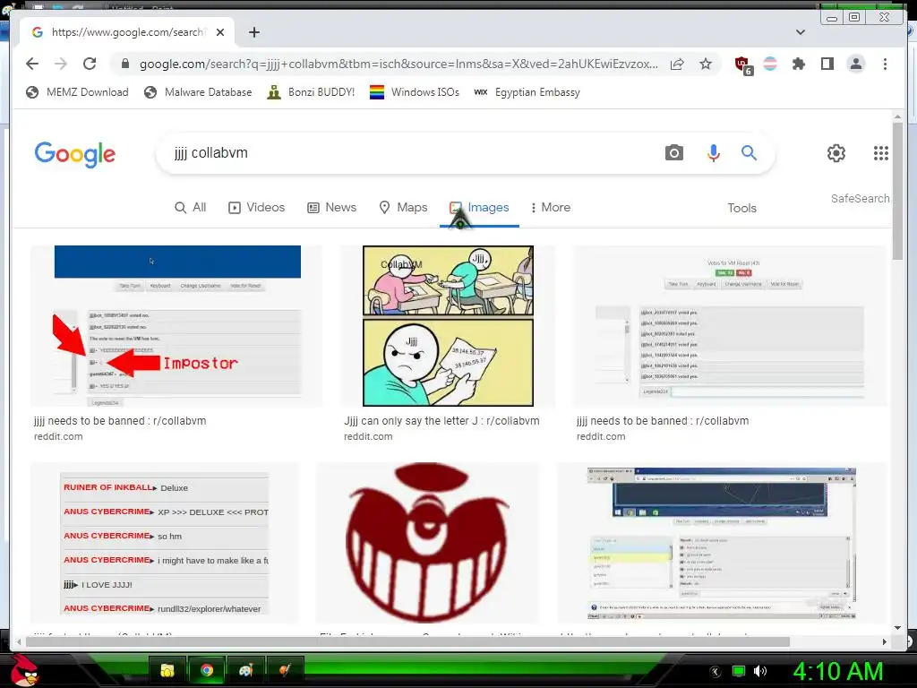Open the CollabVM desktop screenshot image

[x=722, y=543]
